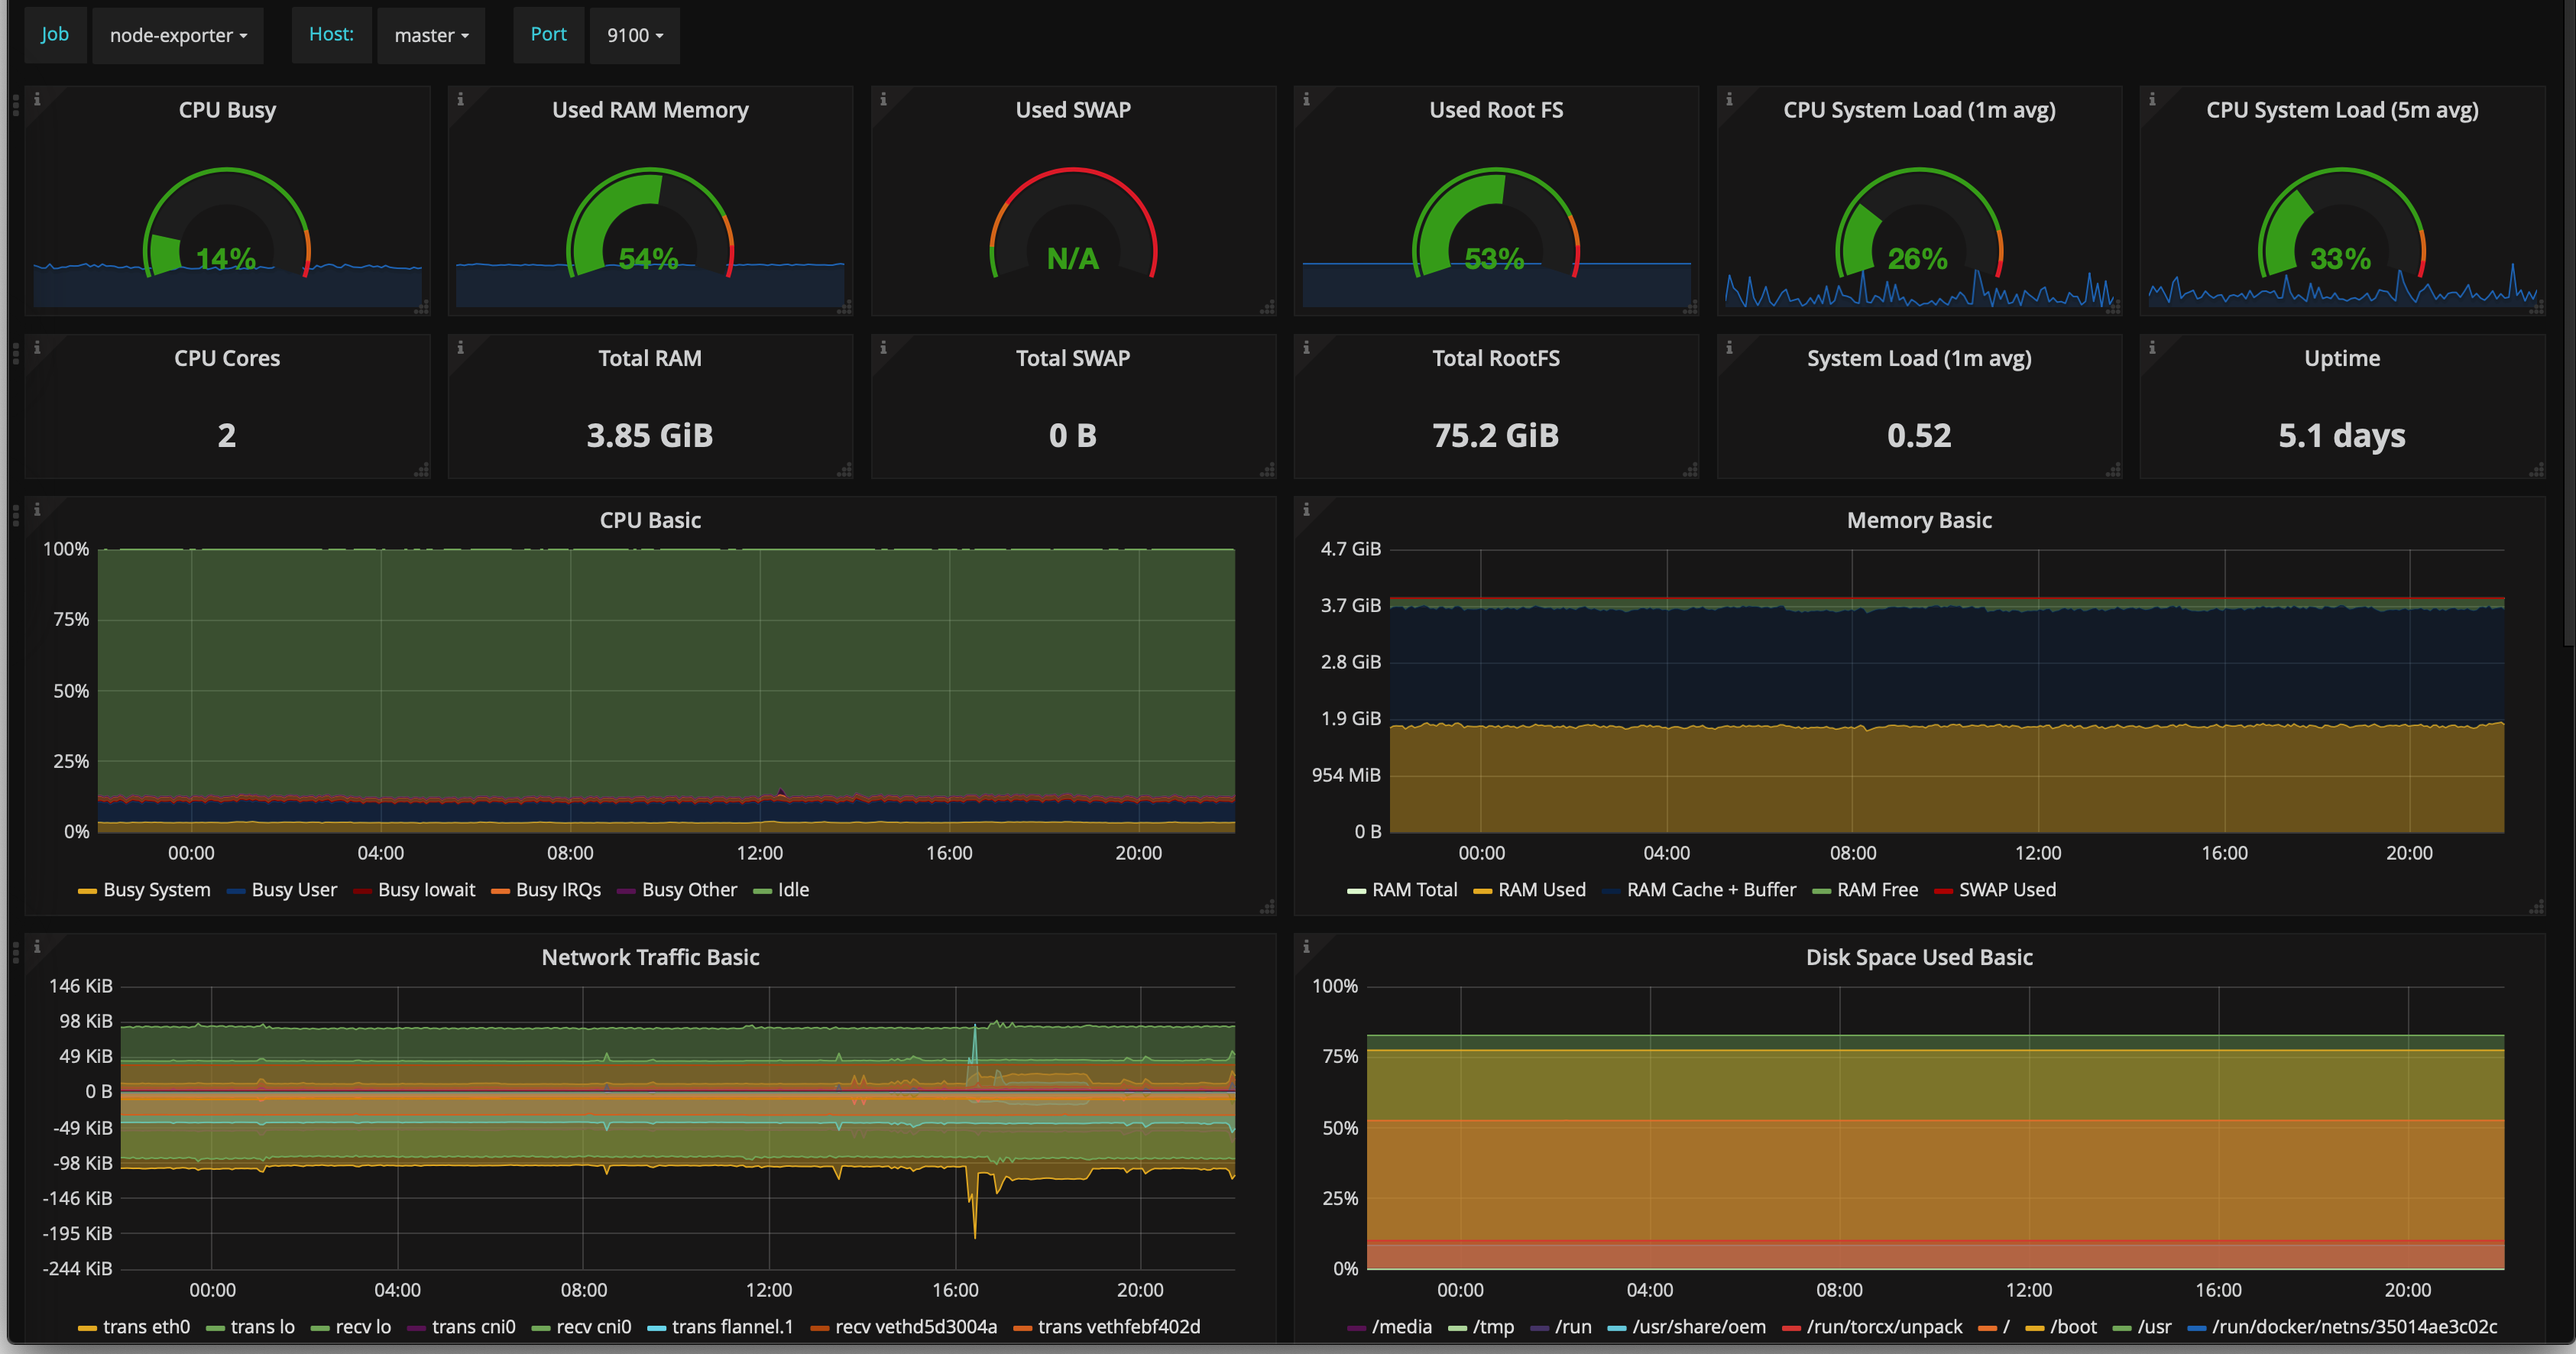Toggle the Idle series in CPU Basic legend

[793, 890]
